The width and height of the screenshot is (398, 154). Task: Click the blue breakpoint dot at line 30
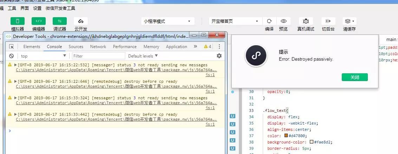coord(233,92)
